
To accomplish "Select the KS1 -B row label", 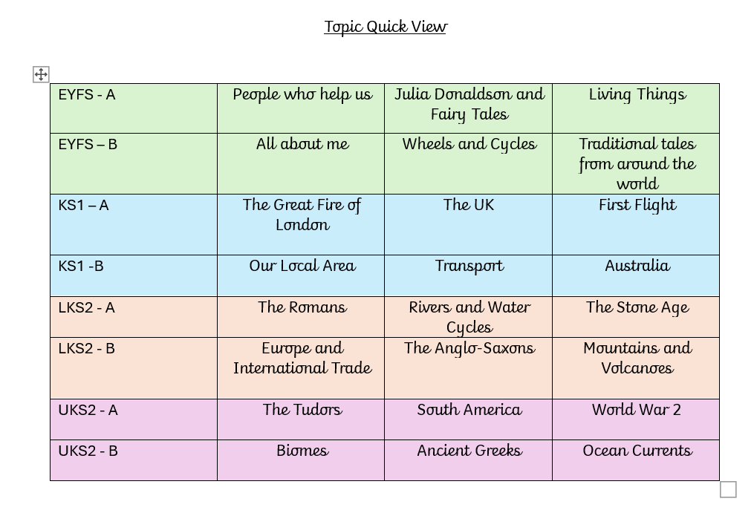I will (81, 267).
